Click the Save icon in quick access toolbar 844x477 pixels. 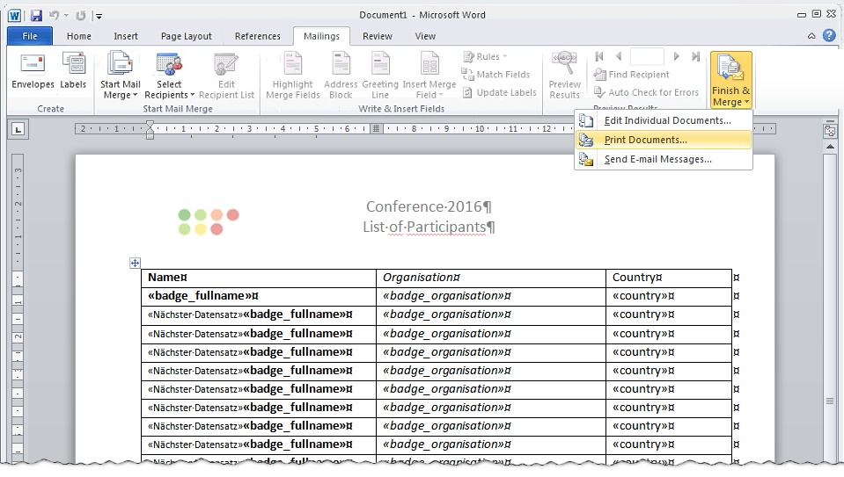tap(36, 16)
